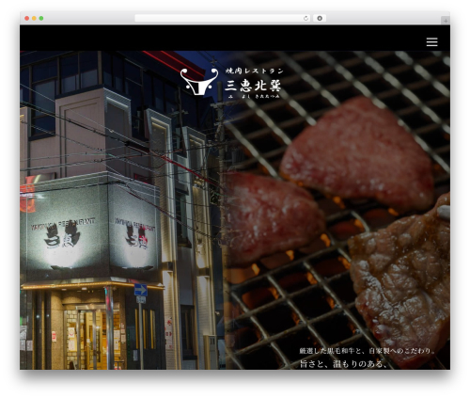
Task: Open a new tab with plus button
Action: 446,21
